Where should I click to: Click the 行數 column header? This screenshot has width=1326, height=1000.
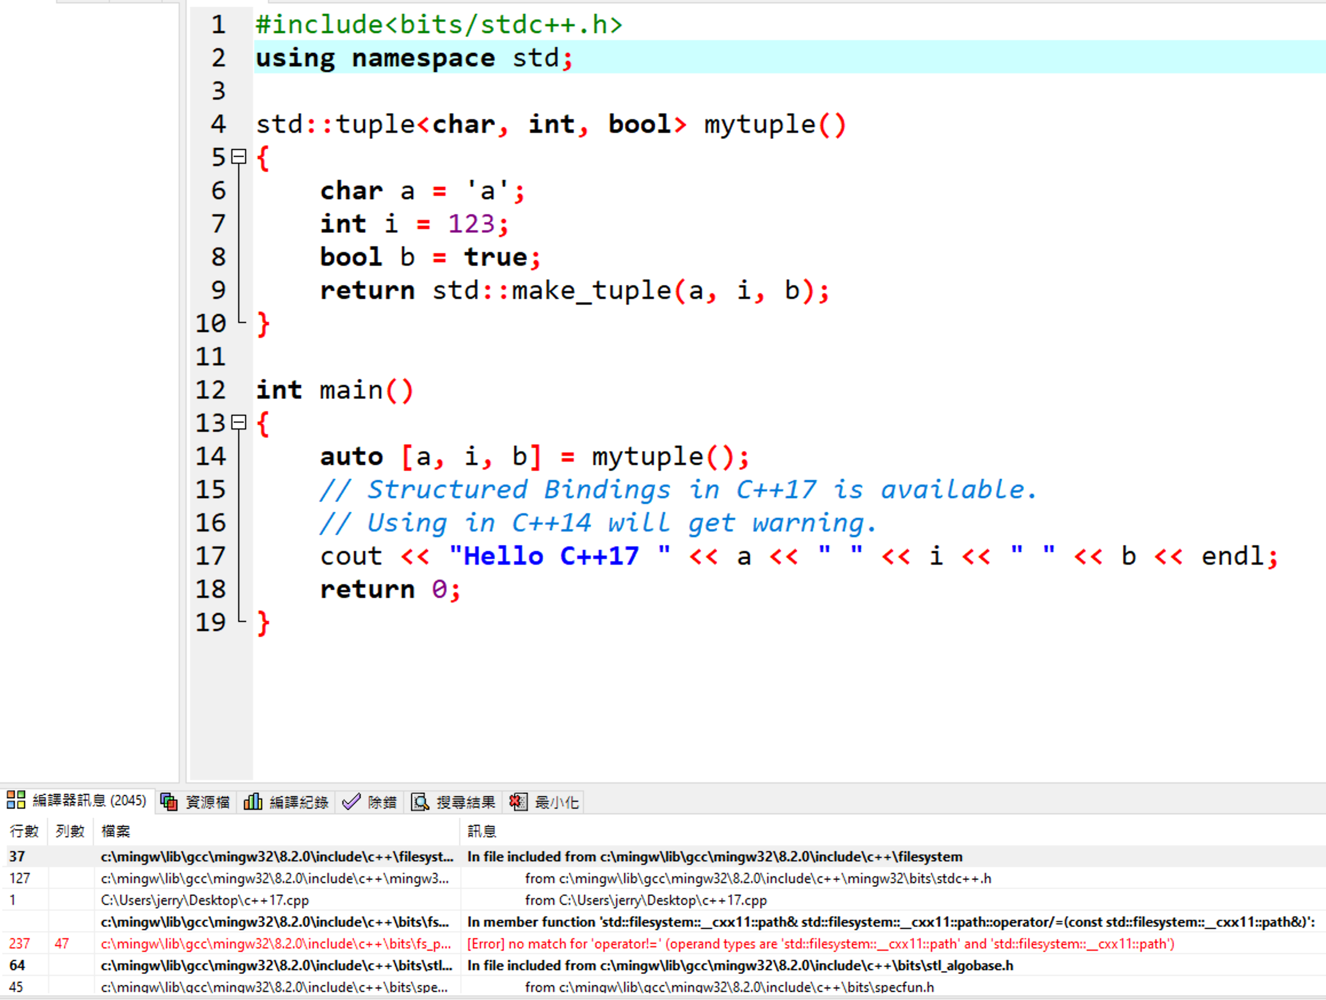point(24,832)
